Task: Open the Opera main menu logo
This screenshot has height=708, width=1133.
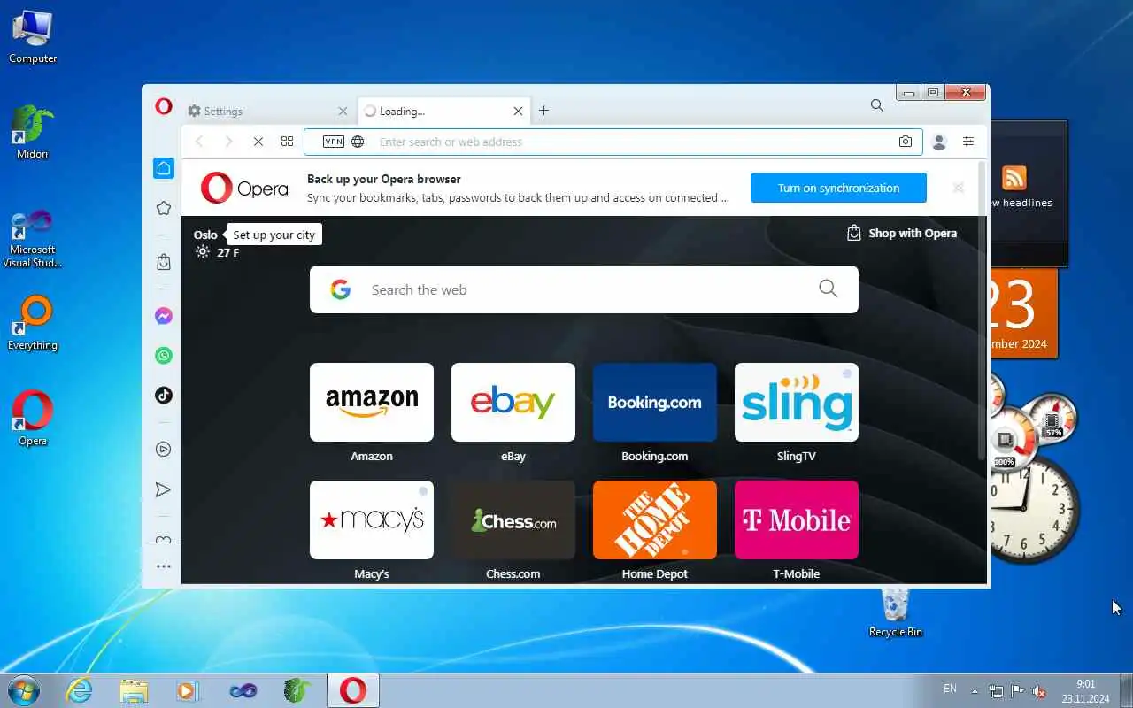Action: pyautogui.click(x=164, y=106)
